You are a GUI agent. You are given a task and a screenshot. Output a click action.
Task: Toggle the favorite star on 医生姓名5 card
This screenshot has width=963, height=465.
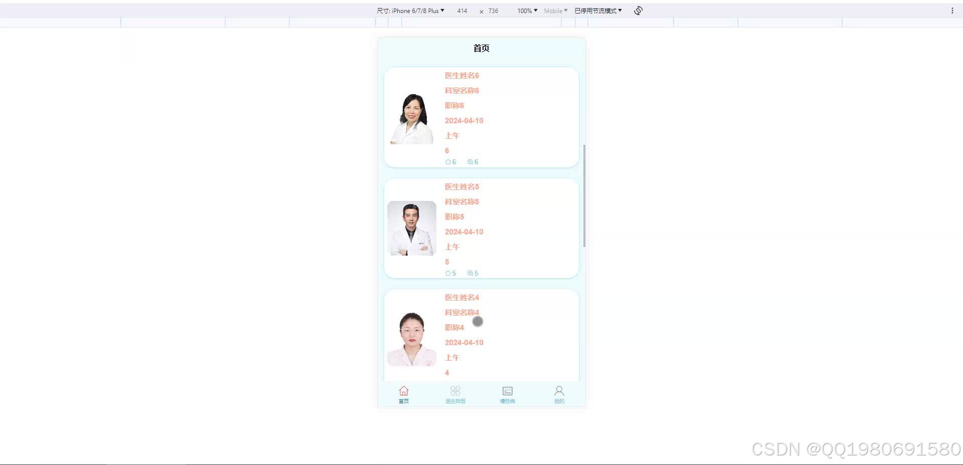tap(447, 273)
